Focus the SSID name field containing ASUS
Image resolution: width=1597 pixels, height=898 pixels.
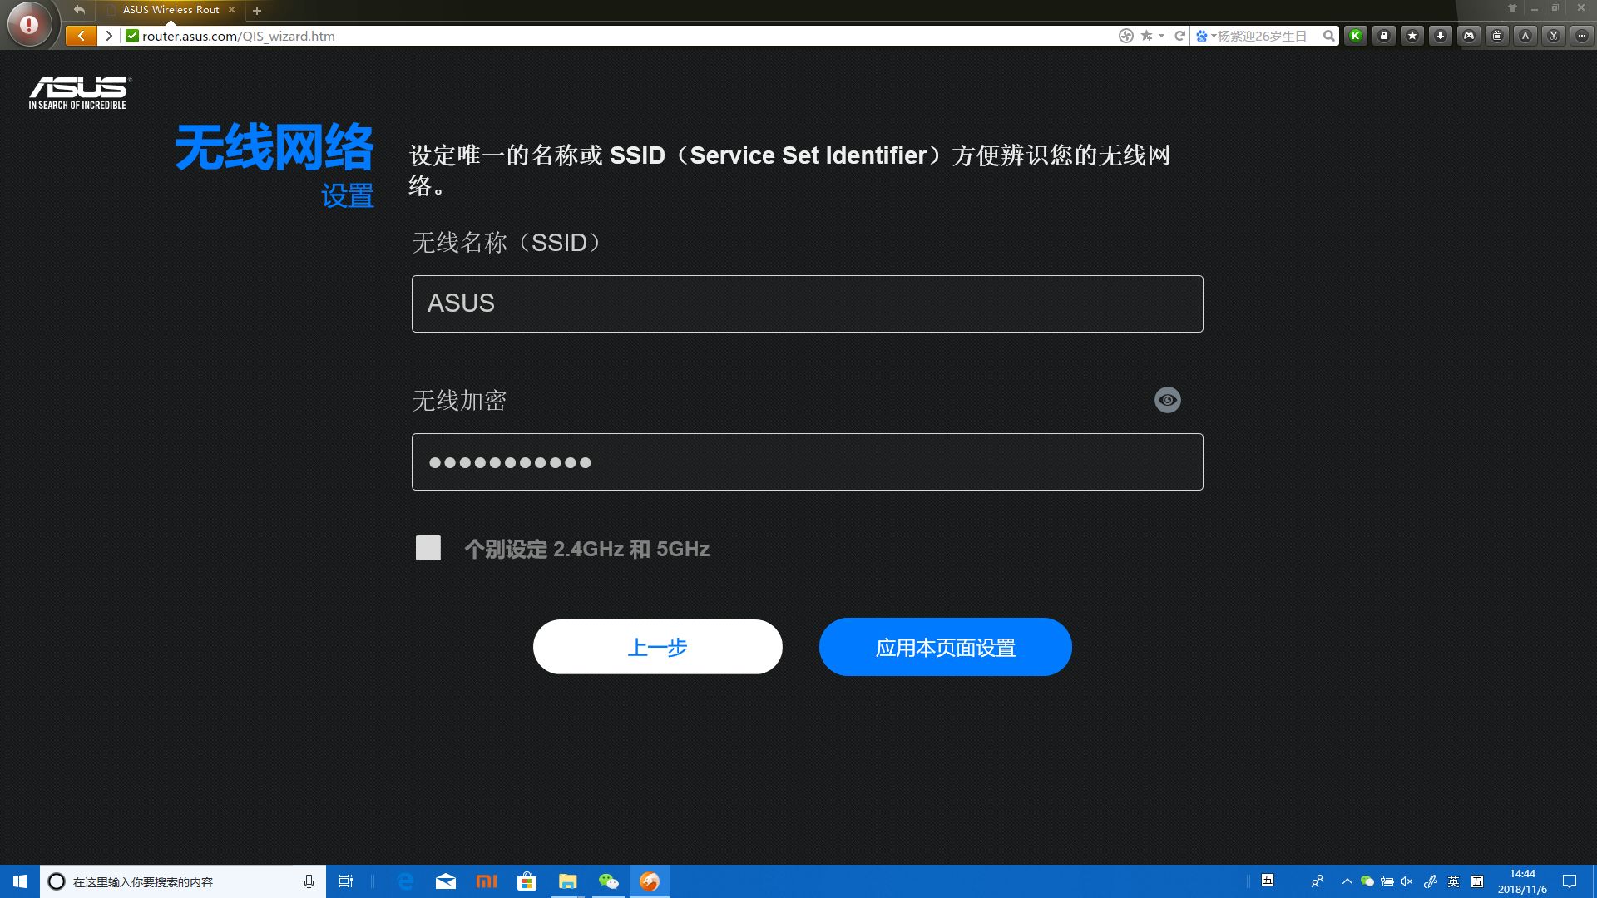[x=807, y=303]
